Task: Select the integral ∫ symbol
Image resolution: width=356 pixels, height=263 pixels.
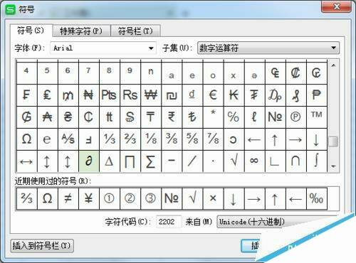Action: (316, 161)
